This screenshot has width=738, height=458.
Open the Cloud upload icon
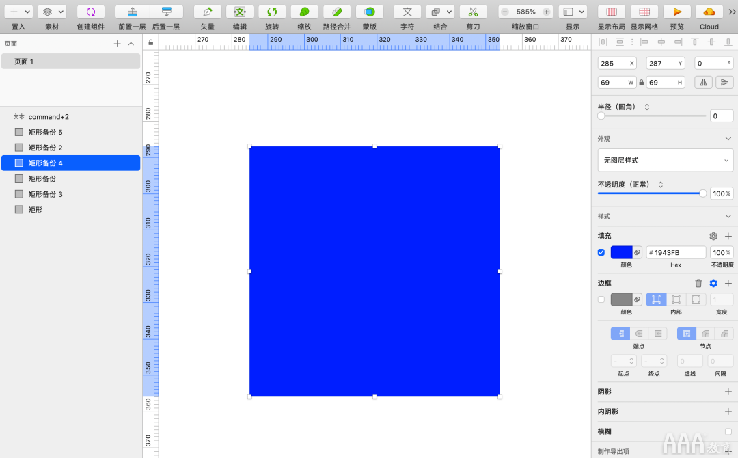[709, 12]
